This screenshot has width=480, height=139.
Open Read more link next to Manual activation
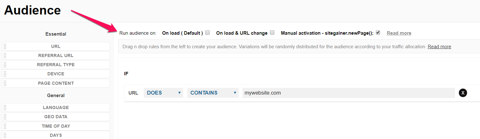click(x=399, y=33)
